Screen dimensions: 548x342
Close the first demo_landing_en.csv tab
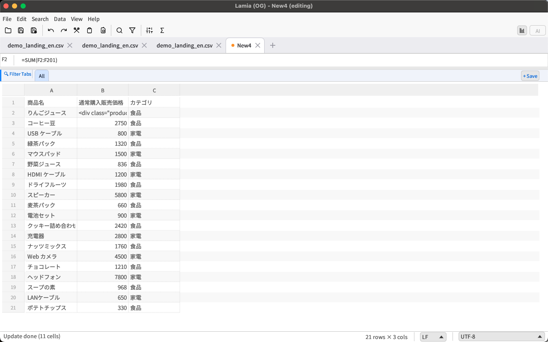coord(70,45)
